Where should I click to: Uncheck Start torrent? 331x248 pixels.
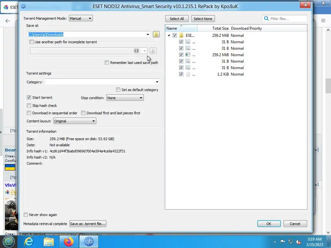tap(29, 98)
